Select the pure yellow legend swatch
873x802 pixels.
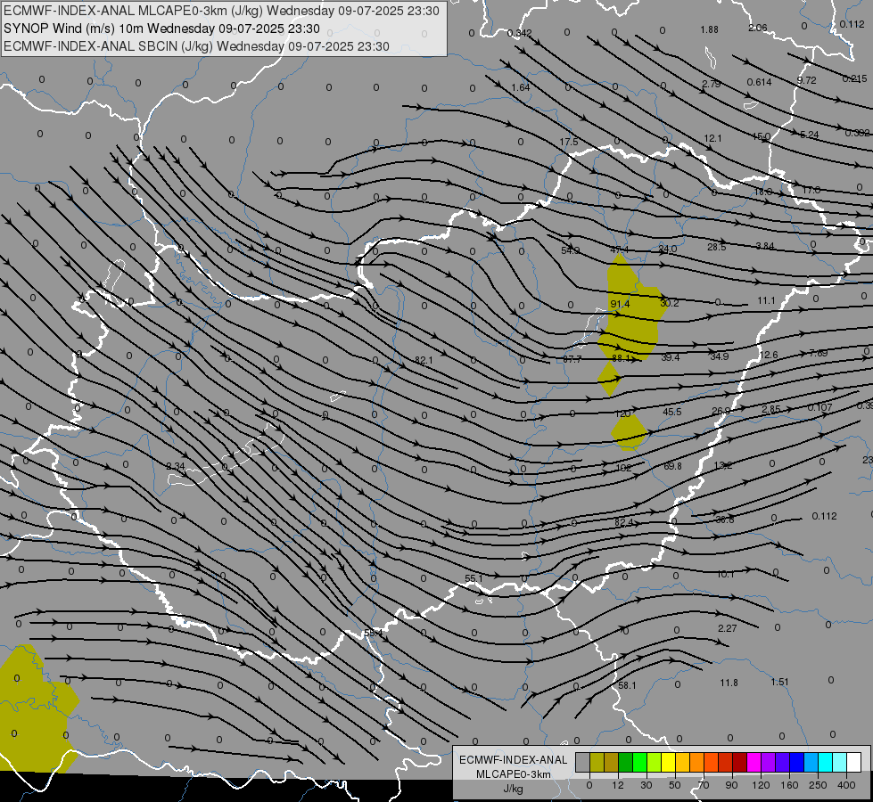click(x=668, y=762)
